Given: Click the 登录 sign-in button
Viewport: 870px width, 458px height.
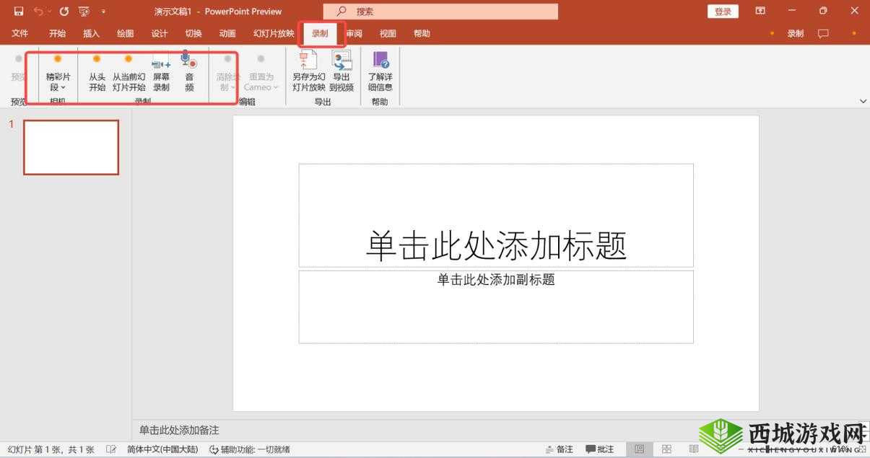Looking at the screenshot, I should tap(722, 11).
